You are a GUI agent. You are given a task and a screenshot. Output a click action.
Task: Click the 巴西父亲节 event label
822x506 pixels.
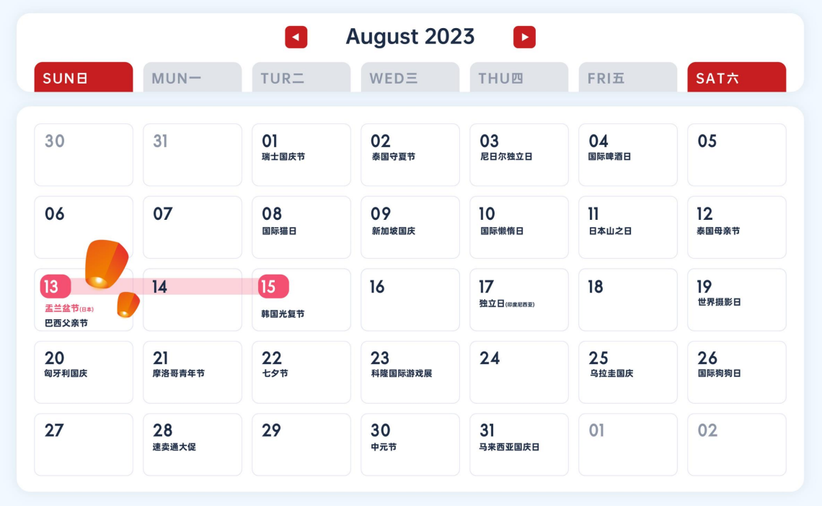pyautogui.click(x=66, y=323)
